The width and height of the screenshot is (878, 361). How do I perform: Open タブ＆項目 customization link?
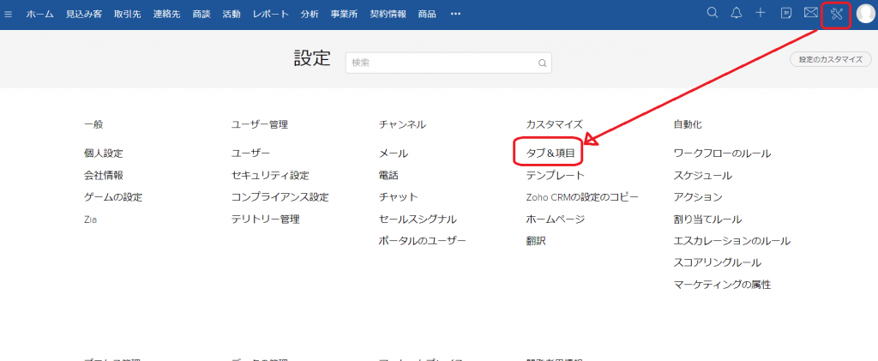click(x=550, y=153)
